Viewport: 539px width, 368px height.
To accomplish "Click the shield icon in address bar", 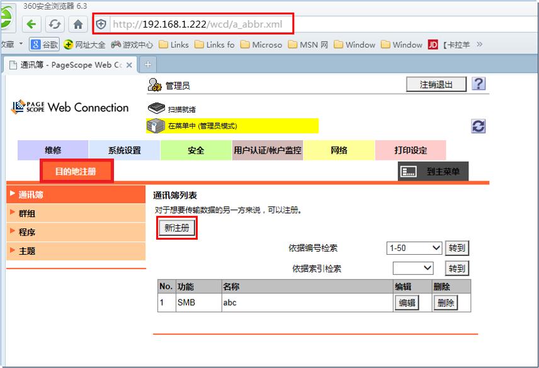I will (101, 23).
